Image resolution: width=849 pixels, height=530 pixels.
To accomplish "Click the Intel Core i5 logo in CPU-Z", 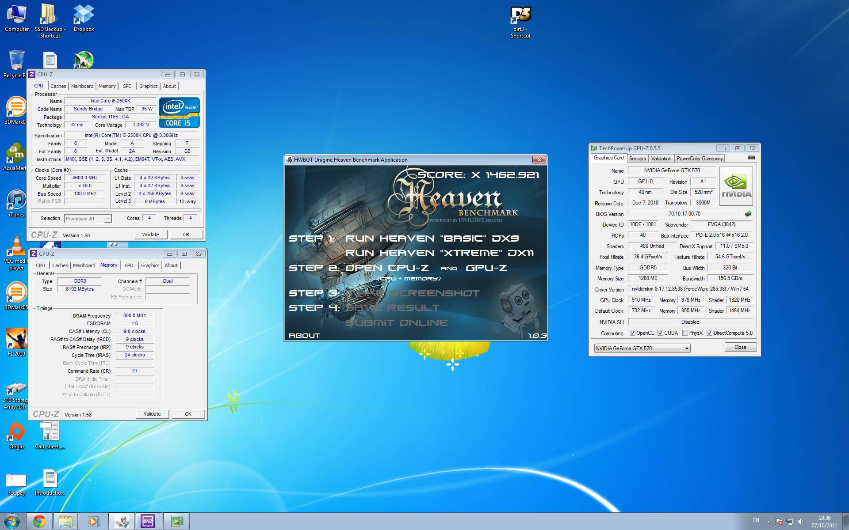I will pyautogui.click(x=179, y=113).
